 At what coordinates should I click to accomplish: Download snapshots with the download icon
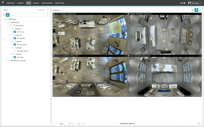pos(199,123)
